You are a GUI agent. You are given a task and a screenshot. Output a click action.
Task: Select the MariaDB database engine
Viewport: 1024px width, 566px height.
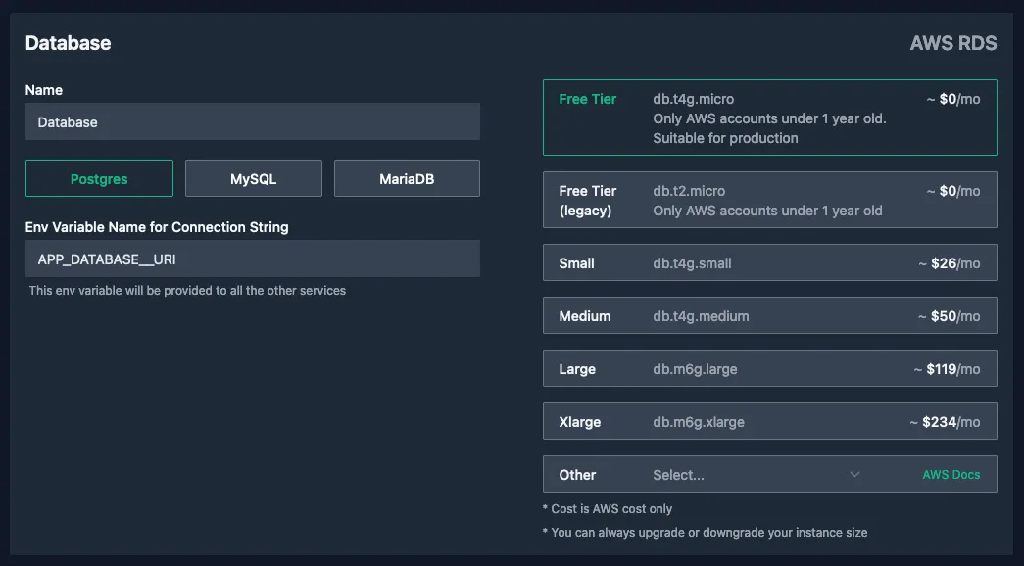pos(406,177)
